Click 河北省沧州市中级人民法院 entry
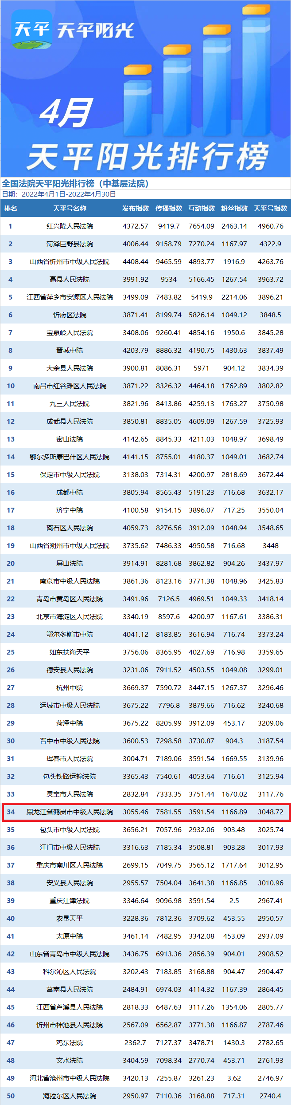 70,1078
